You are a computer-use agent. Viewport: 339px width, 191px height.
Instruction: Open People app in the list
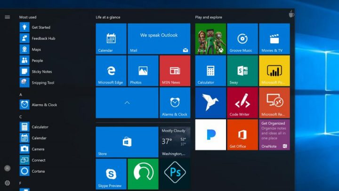click(x=32, y=60)
